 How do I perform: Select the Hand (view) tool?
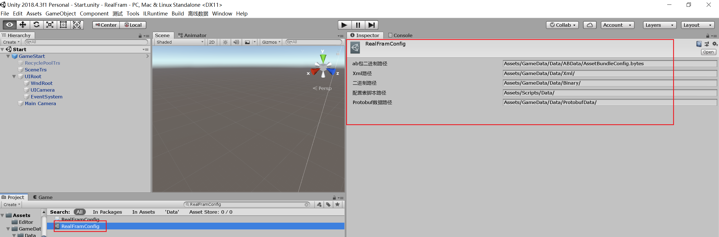[10, 25]
